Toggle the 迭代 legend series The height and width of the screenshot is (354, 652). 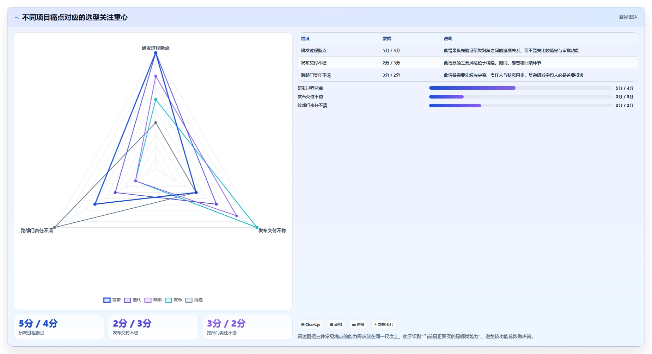click(x=133, y=300)
